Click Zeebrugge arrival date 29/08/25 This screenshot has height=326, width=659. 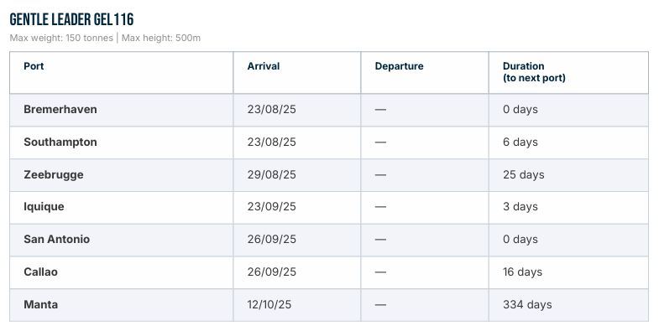[x=271, y=174]
